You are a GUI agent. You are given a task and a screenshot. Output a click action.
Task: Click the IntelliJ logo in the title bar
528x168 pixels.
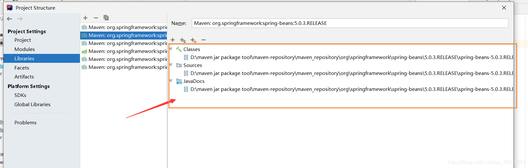tap(10, 8)
